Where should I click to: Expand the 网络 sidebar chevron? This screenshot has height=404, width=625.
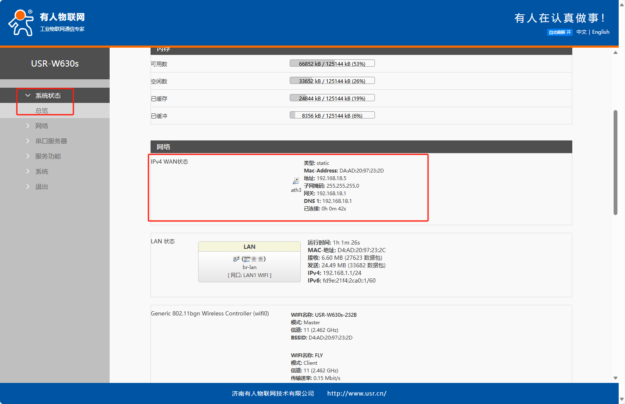28,126
